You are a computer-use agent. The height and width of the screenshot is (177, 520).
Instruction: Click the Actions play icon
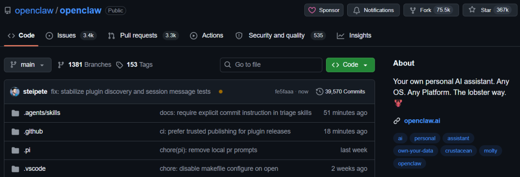(x=194, y=36)
